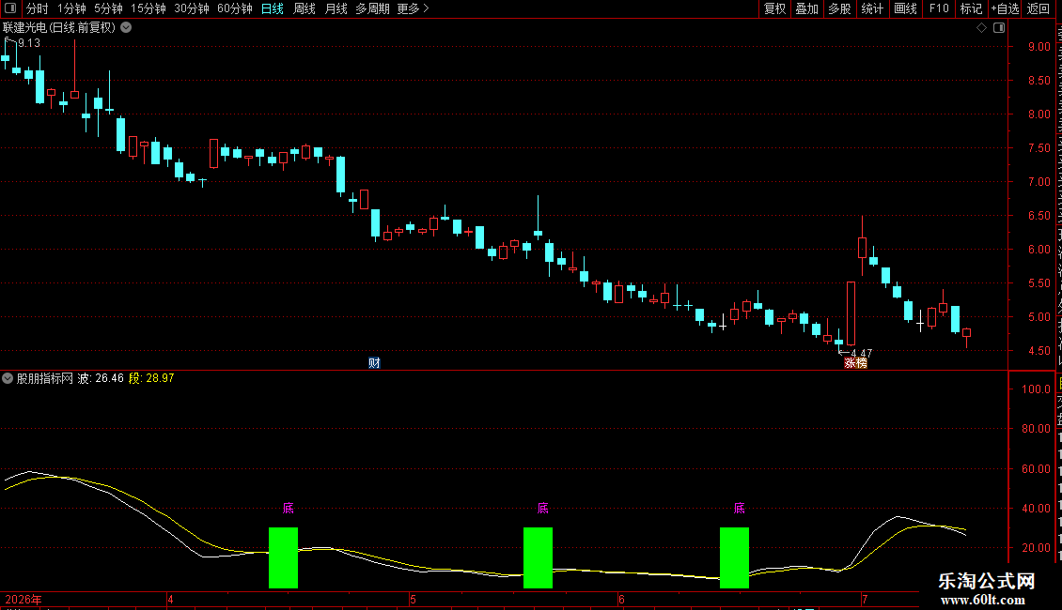
Task: Click the 2026年 date axis label
Action: tap(23, 600)
